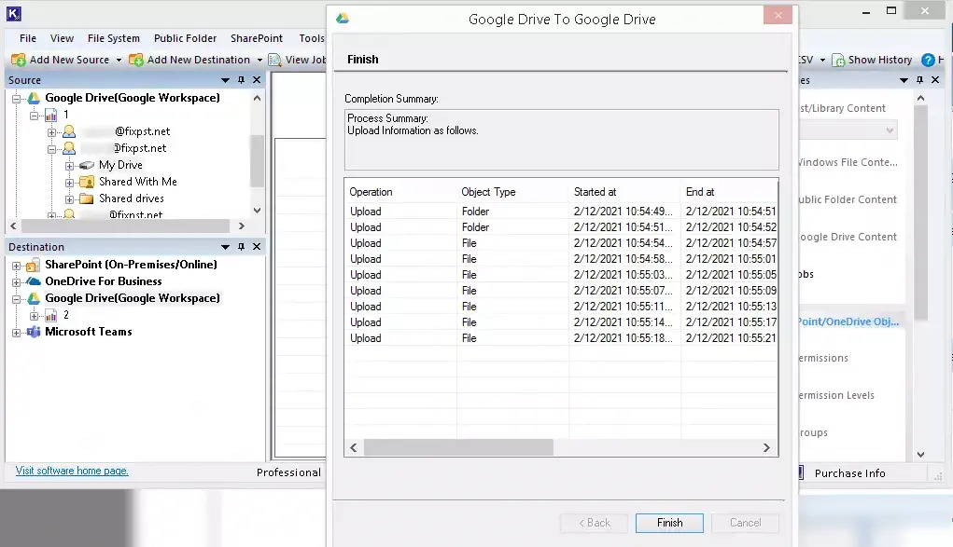Open the File System menu
Viewport: 953px width, 547px height.
click(x=114, y=38)
